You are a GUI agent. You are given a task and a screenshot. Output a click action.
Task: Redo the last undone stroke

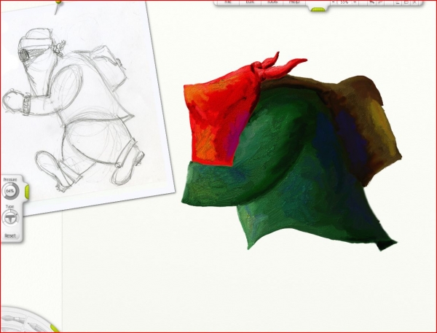(380, 2)
